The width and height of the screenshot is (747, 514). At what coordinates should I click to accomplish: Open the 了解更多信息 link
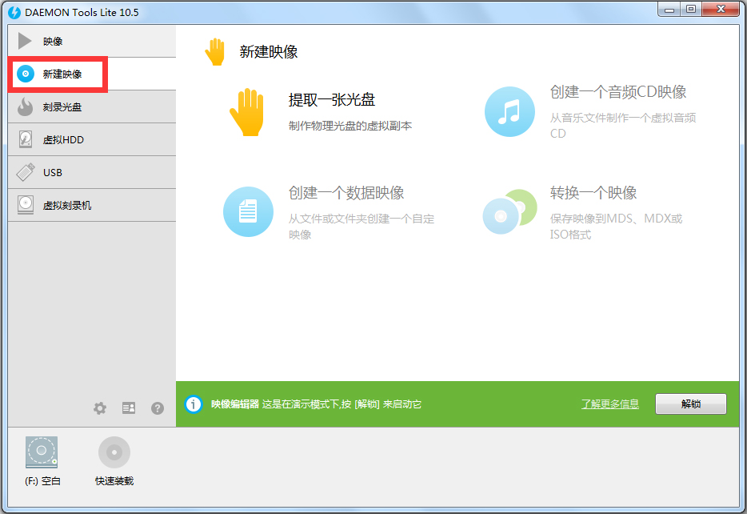609,404
